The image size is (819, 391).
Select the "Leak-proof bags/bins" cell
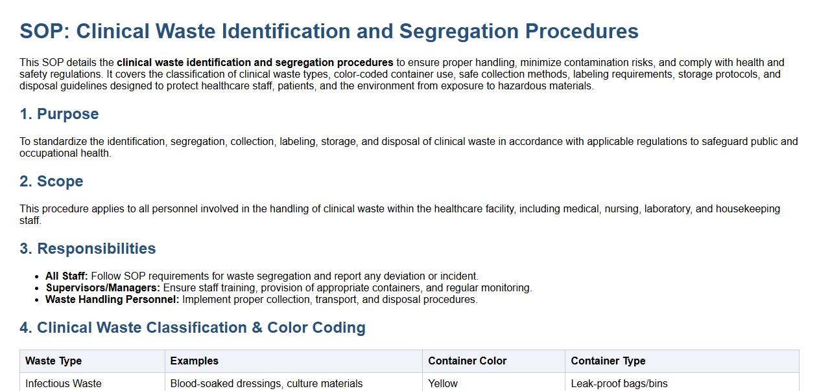[x=619, y=383]
